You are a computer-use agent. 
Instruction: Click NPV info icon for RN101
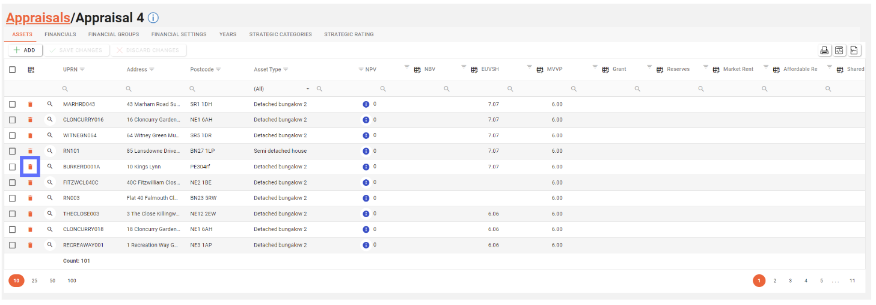pos(366,151)
